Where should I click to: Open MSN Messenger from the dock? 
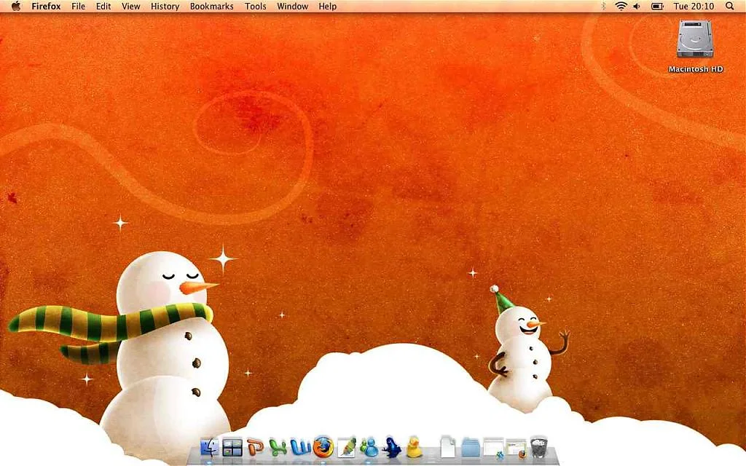[369, 447]
